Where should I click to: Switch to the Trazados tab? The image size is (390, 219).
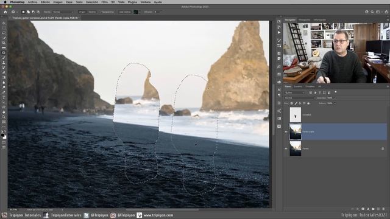310,86
